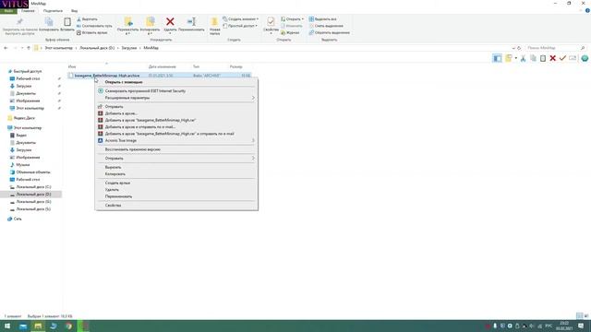591x332 pixels.
Task: Click Снять выделение in the ribbon
Action: 326,26
